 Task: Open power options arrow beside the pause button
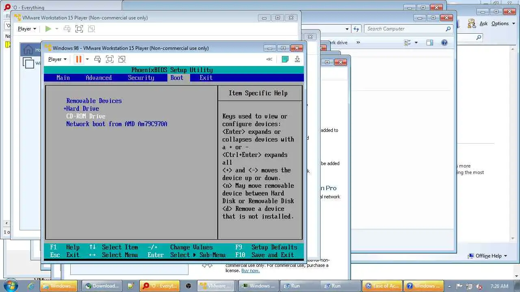pyautogui.click(x=87, y=59)
